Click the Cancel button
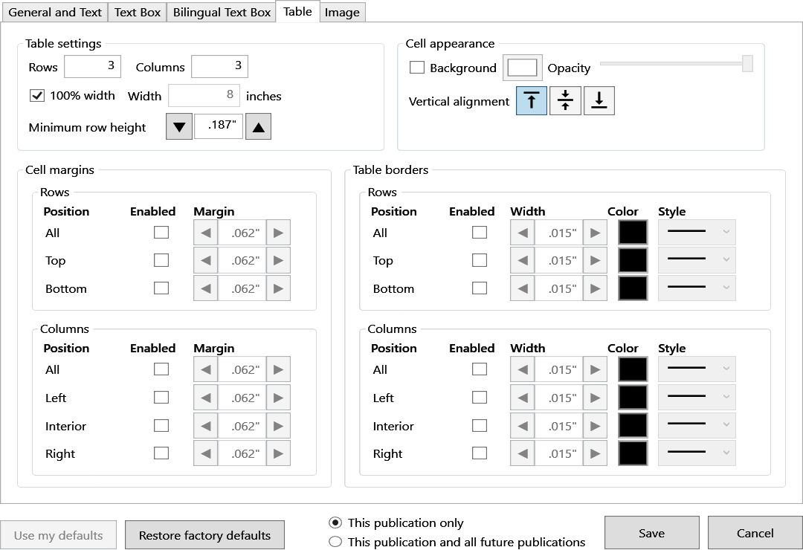The height and width of the screenshot is (550, 803). 755,533
